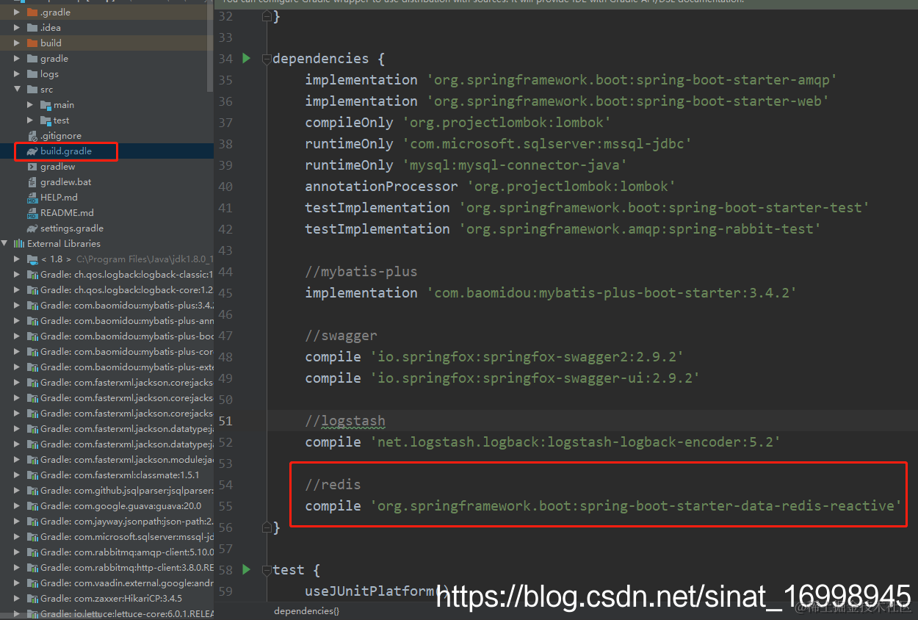Fold the code block ending at line 32
The image size is (918, 620).
click(266, 16)
